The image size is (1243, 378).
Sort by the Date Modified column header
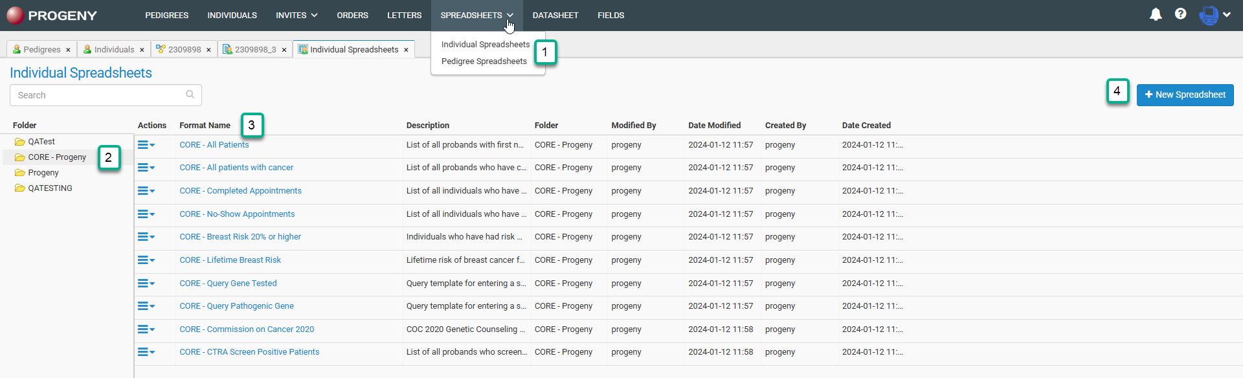click(x=714, y=126)
